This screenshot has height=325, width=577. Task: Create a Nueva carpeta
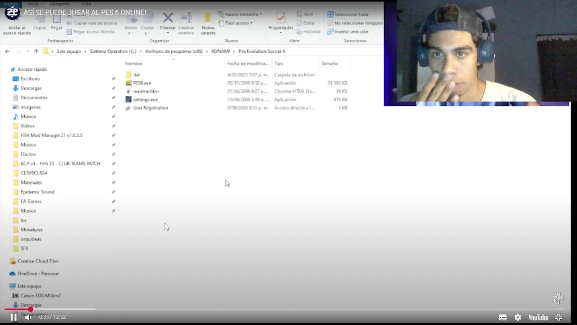pos(208,24)
